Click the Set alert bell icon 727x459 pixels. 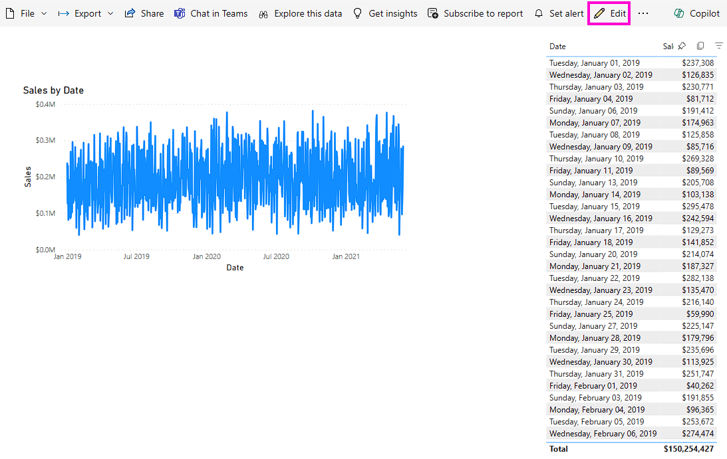pos(539,13)
